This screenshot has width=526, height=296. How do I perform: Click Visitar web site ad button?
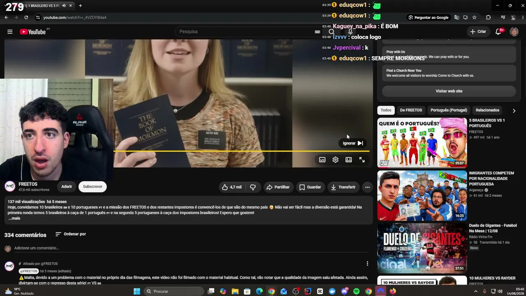tap(449, 91)
